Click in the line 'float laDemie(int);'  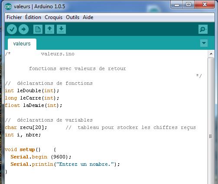click(x=33, y=105)
